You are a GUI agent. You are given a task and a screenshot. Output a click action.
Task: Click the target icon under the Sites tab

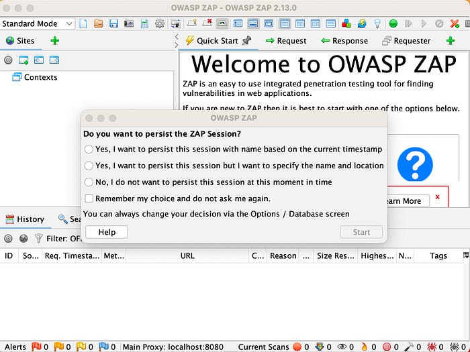click(8, 60)
